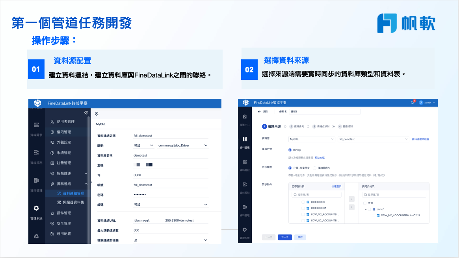The height and width of the screenshot is (258, 459).
Task: Click database icon beside demo1
Action: (x=374, y=209)
